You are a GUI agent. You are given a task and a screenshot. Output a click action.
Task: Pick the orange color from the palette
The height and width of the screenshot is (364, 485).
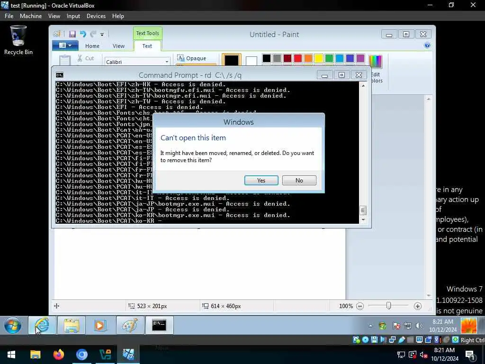point(308,58)
